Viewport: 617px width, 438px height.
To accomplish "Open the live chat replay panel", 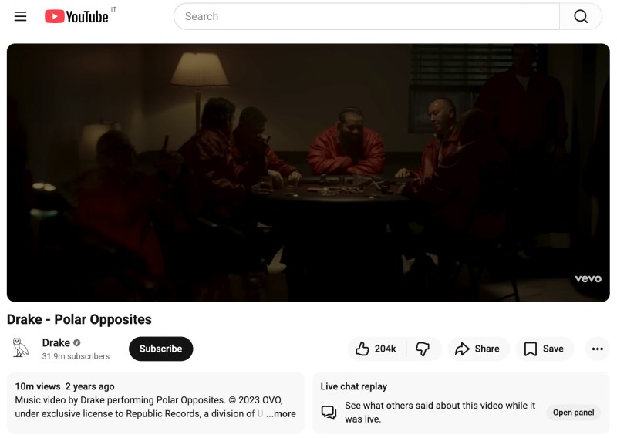I will 573,413.
